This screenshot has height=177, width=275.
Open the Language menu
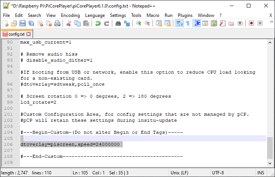tap(95, 15)
